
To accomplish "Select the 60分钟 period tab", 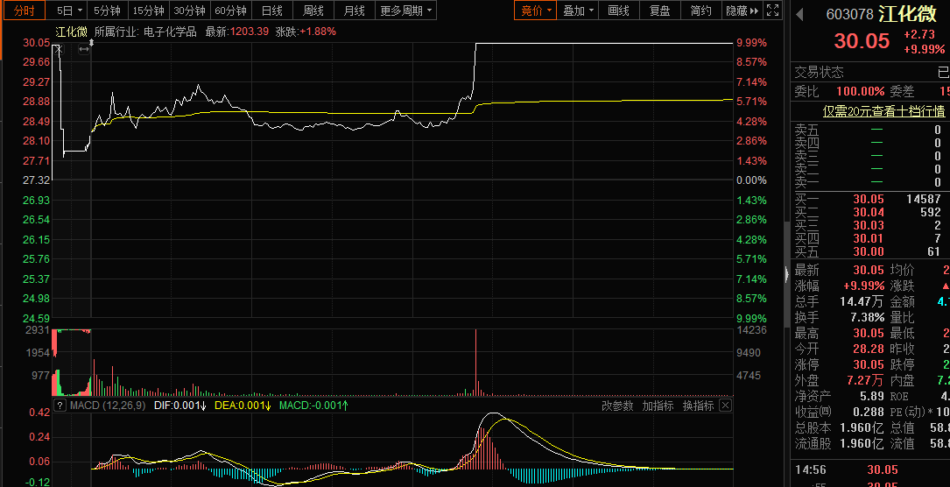I will point(230,11).
